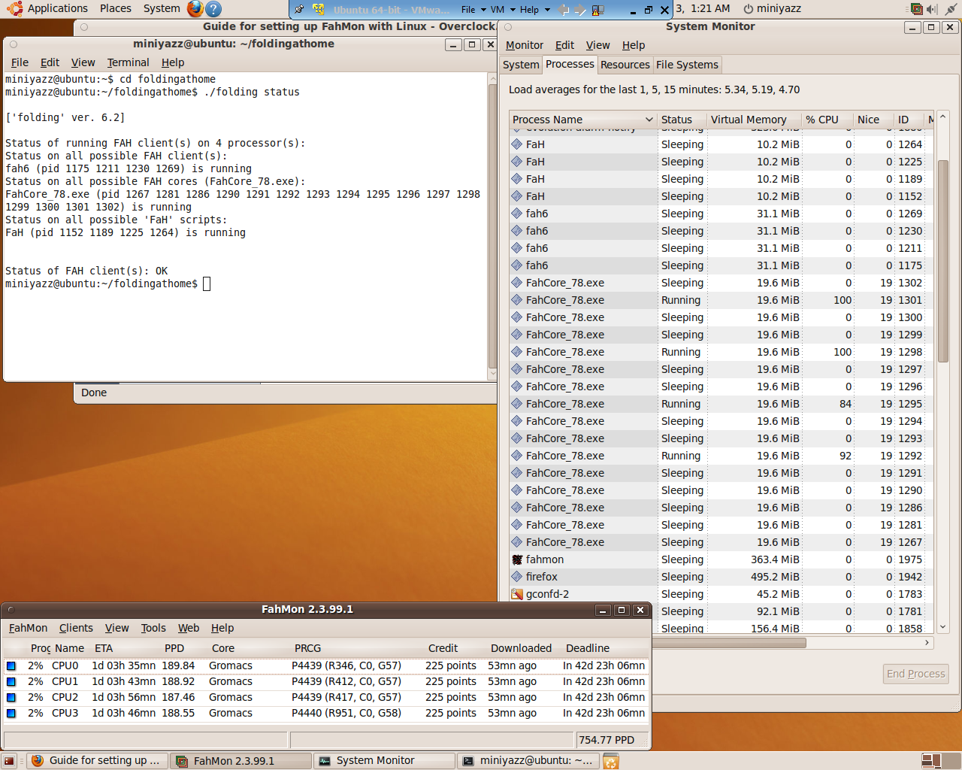
Task: Click icon of fah6 process ID 1269
Action: 517,214
